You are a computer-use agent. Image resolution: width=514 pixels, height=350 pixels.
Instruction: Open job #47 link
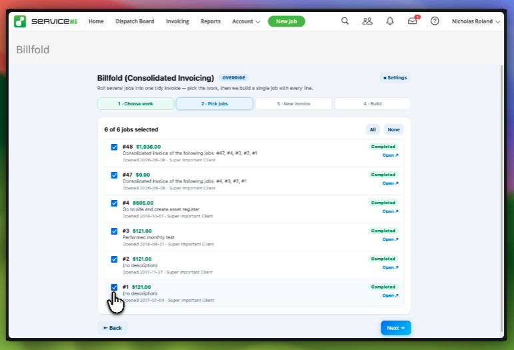click(x=390, y=183)
